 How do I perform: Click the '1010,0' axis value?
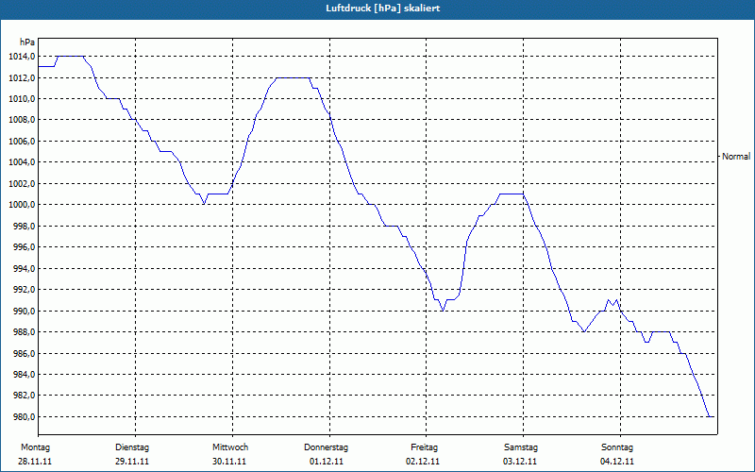(x=22, y=99)
